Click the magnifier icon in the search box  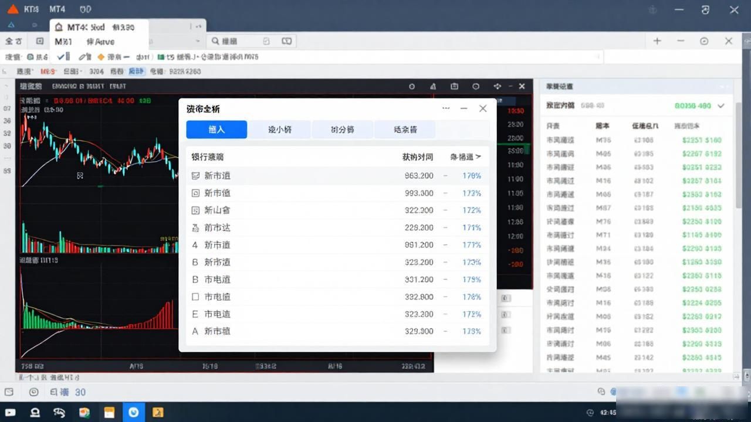(215, 41)
